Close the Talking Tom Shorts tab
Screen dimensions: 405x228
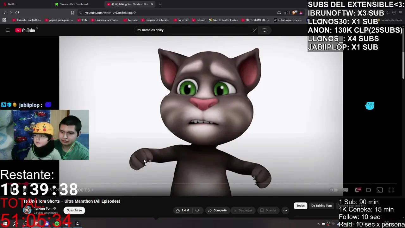[152, 4]
